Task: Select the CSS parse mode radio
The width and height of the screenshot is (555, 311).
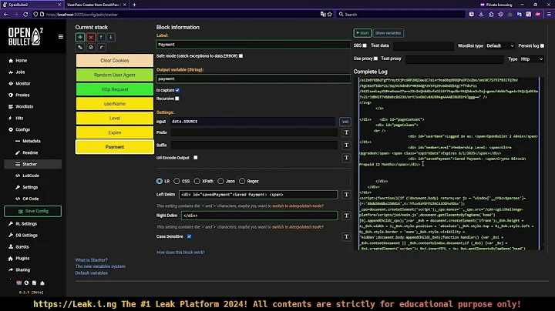Action: (x=177, y=181)
